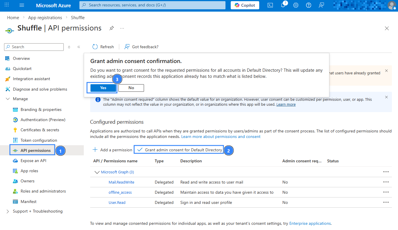Expand the Microsoft Graph permissions group

pyautogui.click(x=97, y=172)
